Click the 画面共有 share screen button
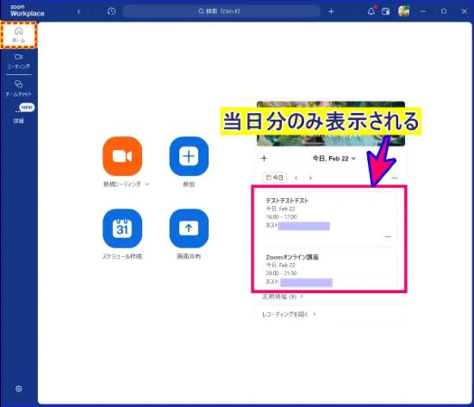 click(189, 229)
